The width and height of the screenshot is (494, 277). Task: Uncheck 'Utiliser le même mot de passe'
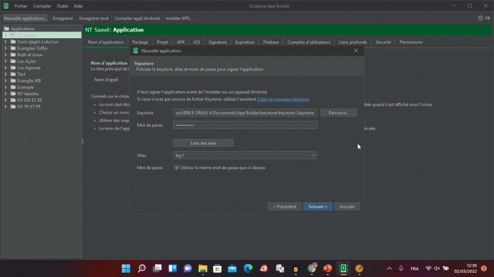(x=177, y=167)
